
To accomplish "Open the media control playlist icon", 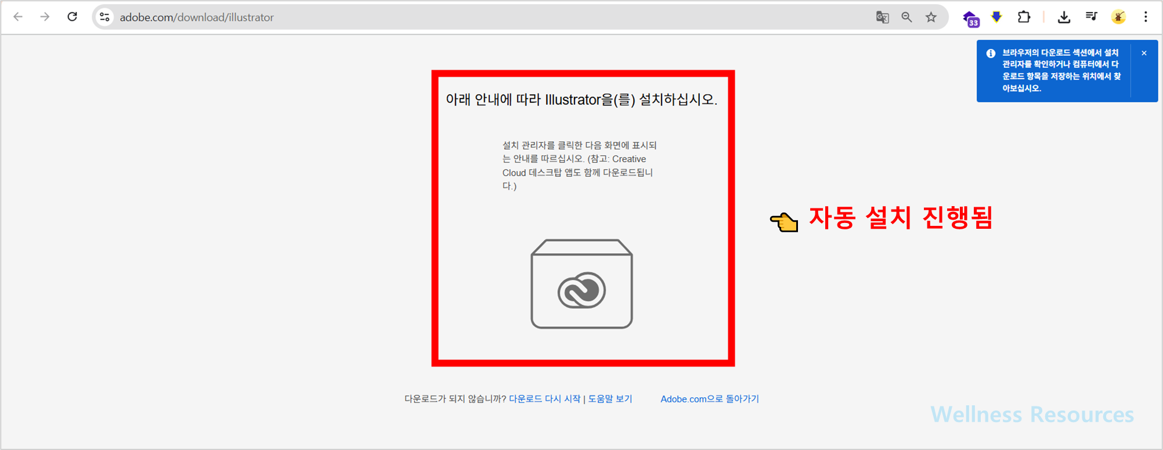I will pos(1091,17).
